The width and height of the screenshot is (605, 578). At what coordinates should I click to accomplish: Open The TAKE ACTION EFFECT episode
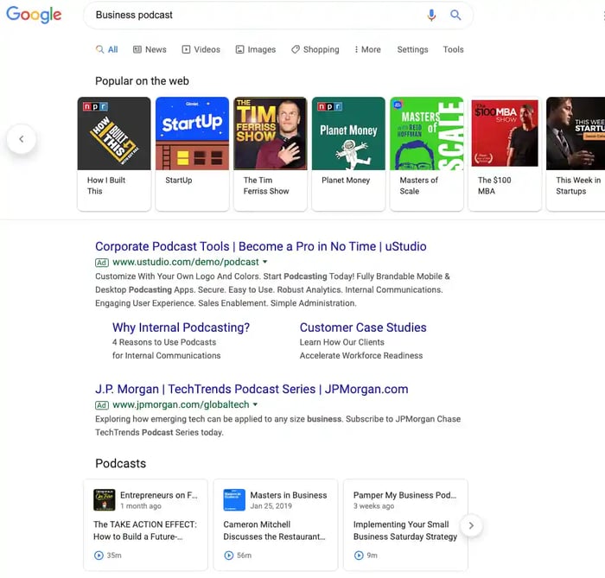(x=145, y=530)
